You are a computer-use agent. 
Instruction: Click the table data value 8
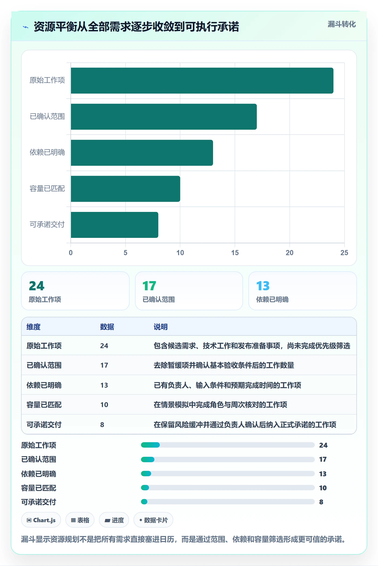coord(102,425)
